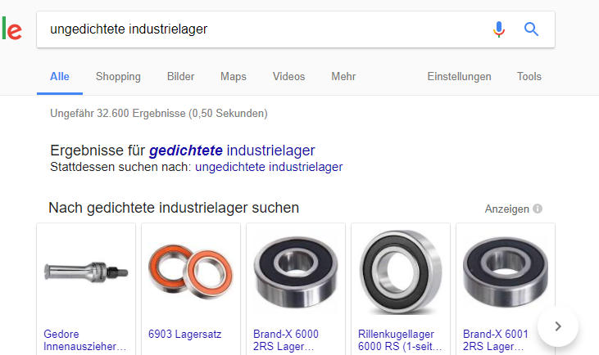
Task: Start voice search with the microphone icon
Action: coord(499,29)
